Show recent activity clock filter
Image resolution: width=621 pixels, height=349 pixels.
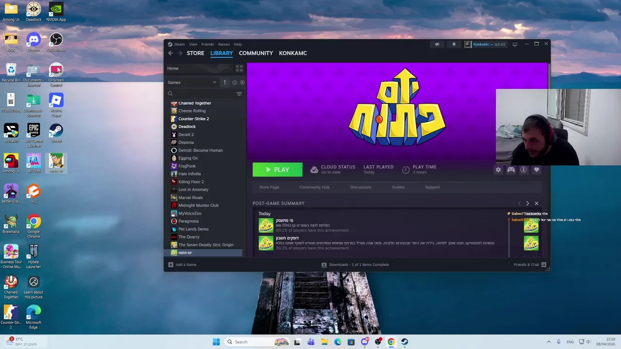click(x=234, y=82)
